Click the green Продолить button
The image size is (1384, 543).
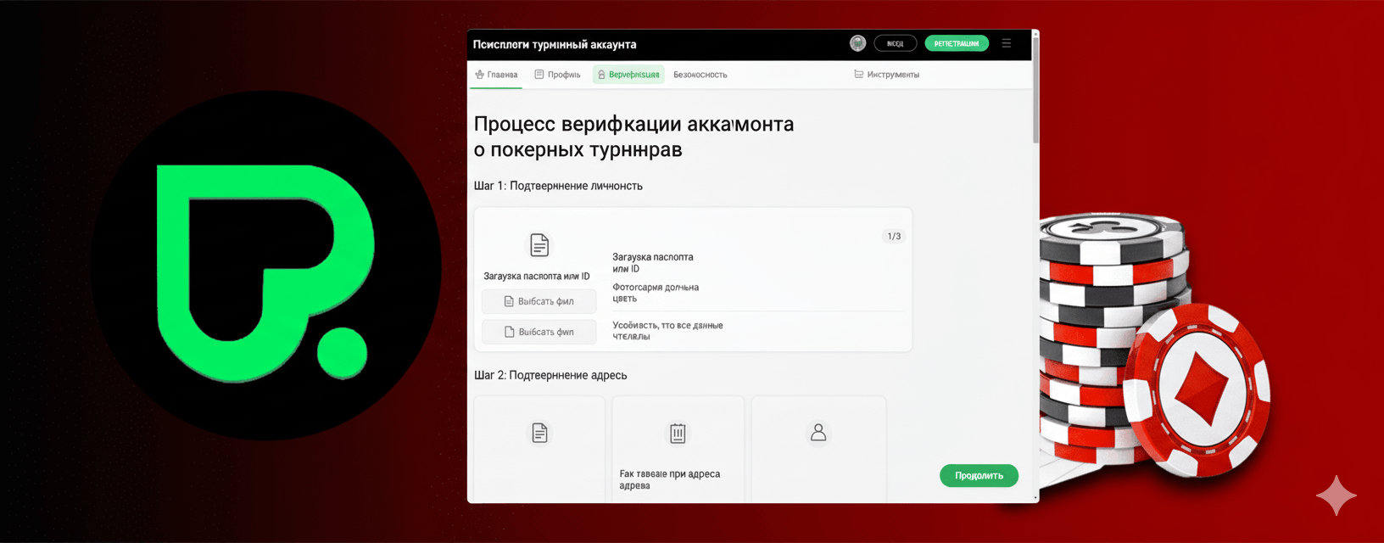point(979,476)
